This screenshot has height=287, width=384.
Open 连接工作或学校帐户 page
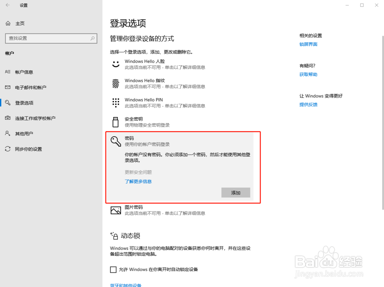coord(35,118)
